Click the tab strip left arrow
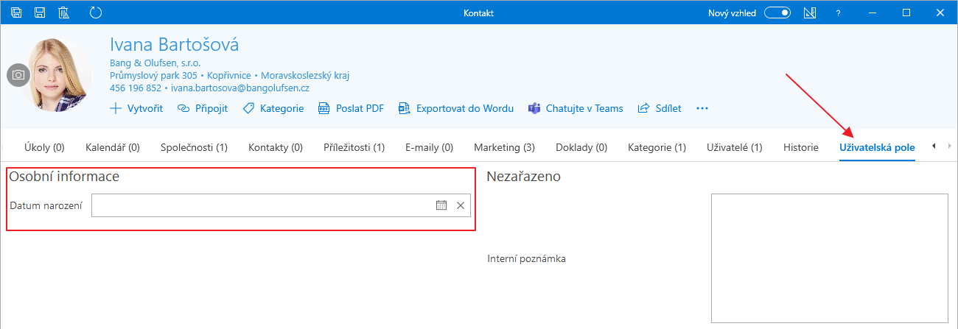The width and height of the screenshot is (958, 329). tap(933, 146)
